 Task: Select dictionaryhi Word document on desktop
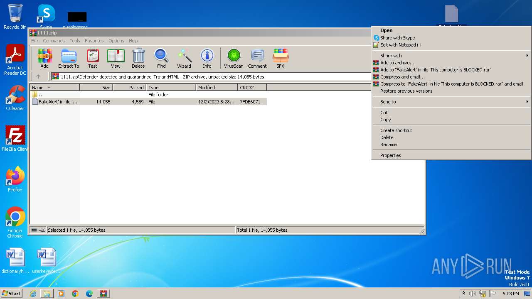pos(15,261)
